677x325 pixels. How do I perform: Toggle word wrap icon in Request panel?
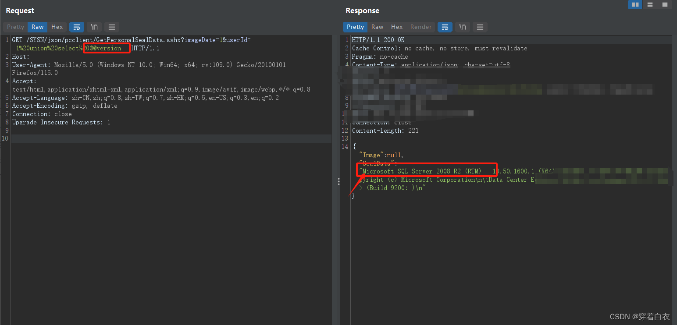tap(77, 27)
